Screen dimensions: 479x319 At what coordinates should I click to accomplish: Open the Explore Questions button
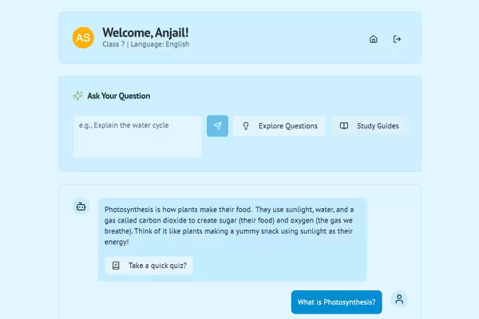click(279, 126)
